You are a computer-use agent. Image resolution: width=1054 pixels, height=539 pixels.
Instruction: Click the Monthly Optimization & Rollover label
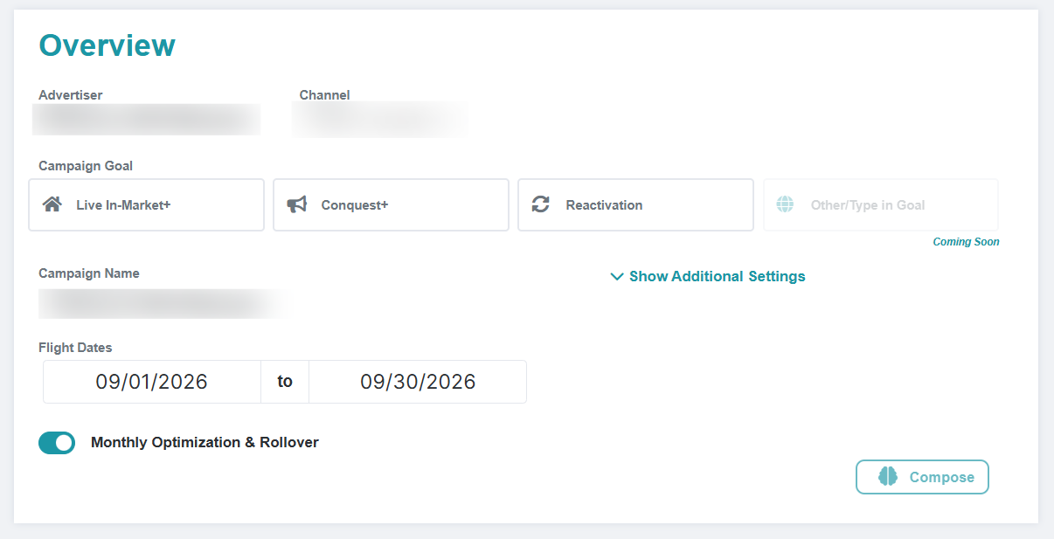point(205,442)
